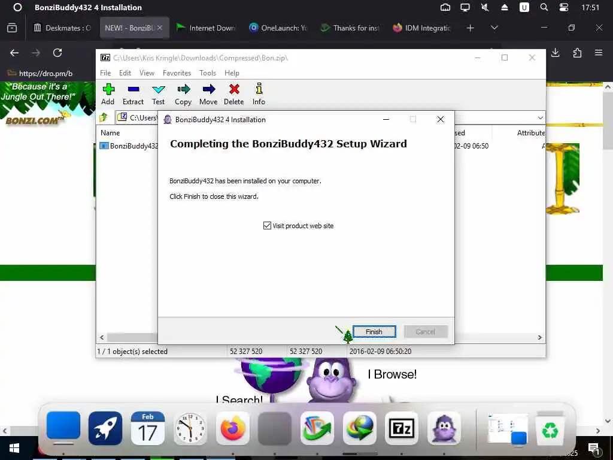Screen dimensions: 613x460
Task: Open the BonziBuddy dock icon
Action: [x=444, y=428]
